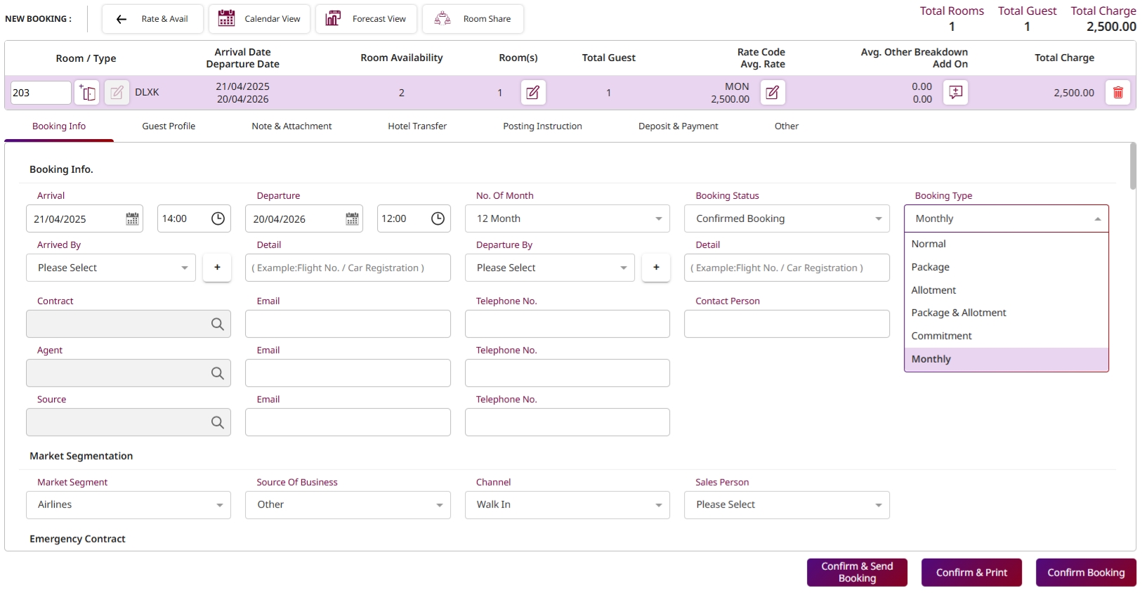Expand the Booking Status dropdown

(x=786, y=219)
